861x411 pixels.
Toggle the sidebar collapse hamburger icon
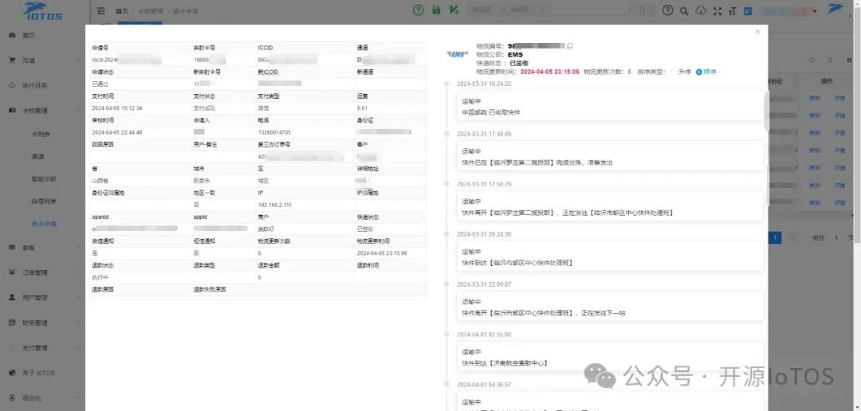point(100,10)
